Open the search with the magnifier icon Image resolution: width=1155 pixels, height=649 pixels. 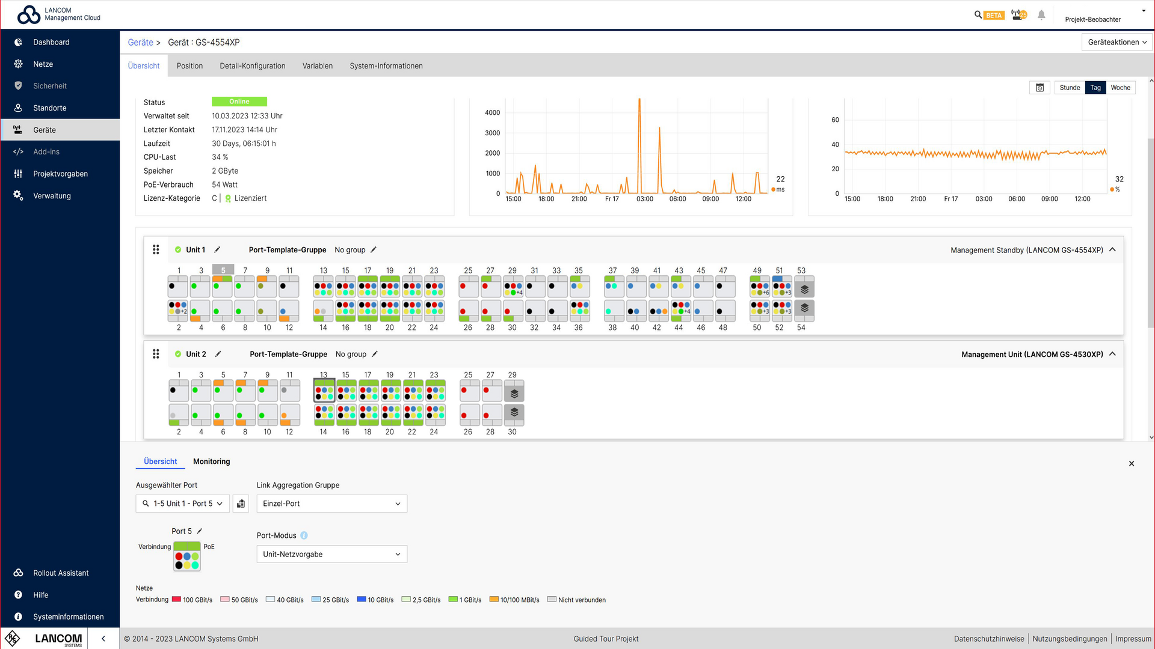(x=978, y=14)
